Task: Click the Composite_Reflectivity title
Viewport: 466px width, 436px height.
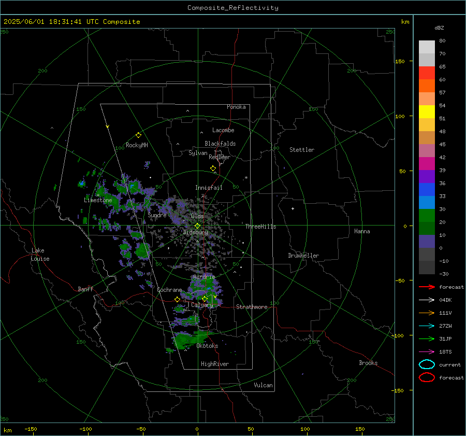Action: [233, 8]
